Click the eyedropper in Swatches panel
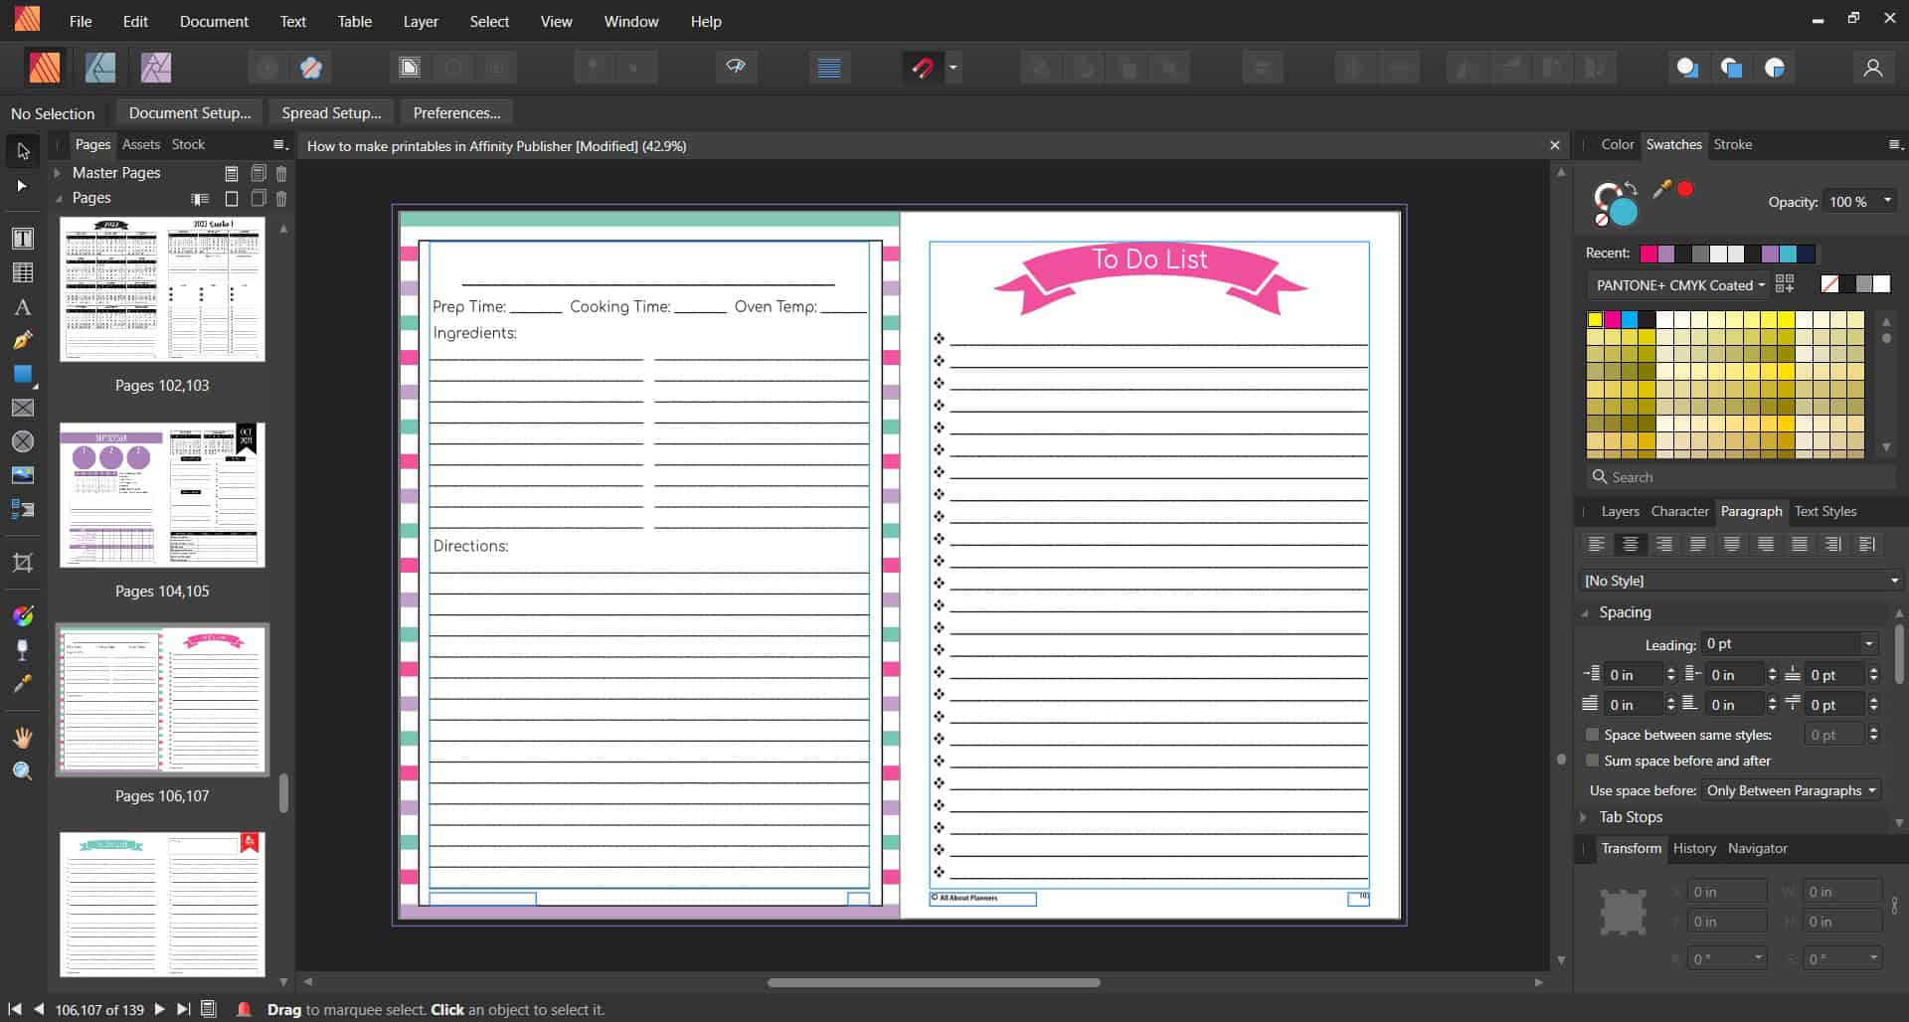1909x1022 pixels. click(1660, 189)
